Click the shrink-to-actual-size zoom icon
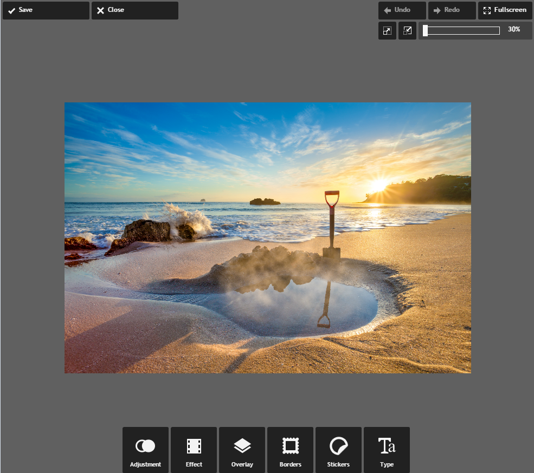 [407, 31]
